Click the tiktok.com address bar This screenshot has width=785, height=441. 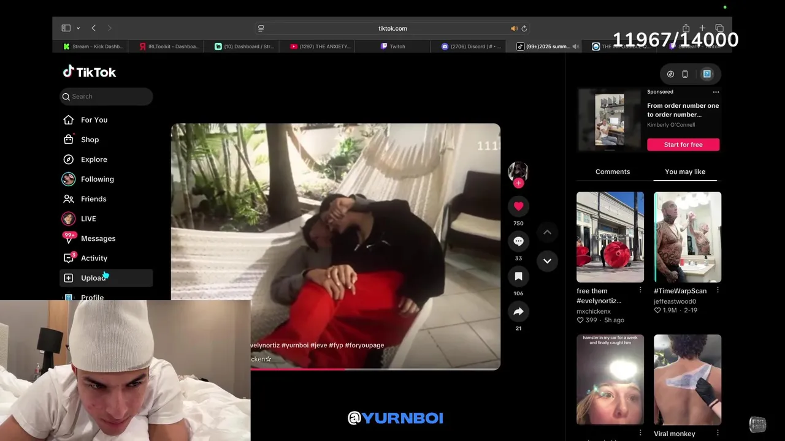392,28
